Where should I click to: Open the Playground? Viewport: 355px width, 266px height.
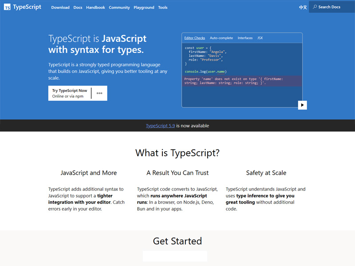click(144, 8)
